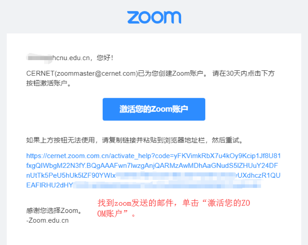
Task: Click the CERNET word in the message
Action: pos(40,74)
